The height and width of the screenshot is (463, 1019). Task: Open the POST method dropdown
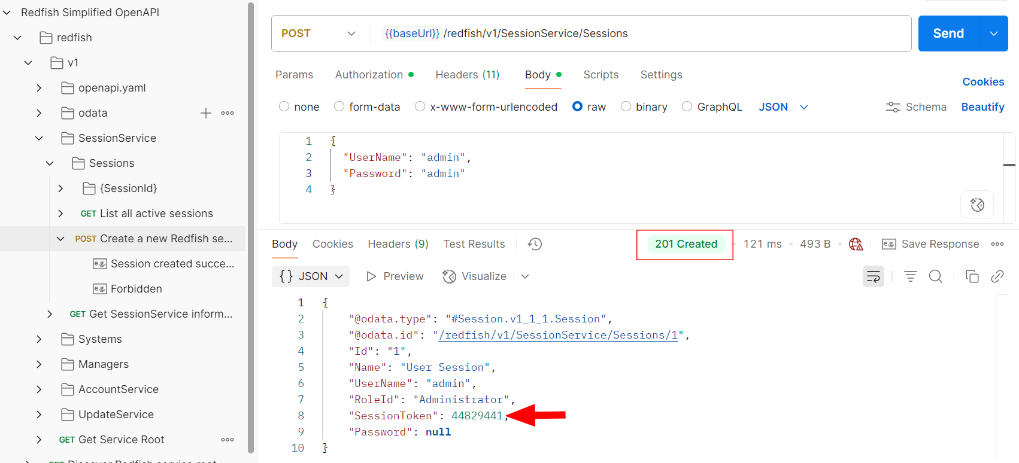[x=318, y=33]
